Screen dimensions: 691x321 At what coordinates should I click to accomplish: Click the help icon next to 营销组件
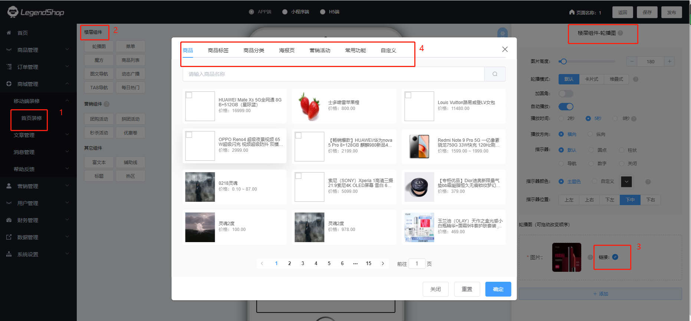[107, 104]
